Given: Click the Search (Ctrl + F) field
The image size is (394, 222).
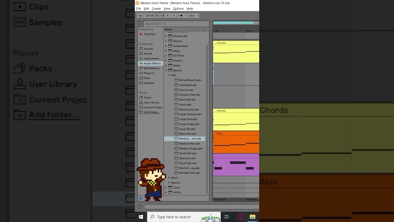Looking at the screenshot, I should coord(176,24).
